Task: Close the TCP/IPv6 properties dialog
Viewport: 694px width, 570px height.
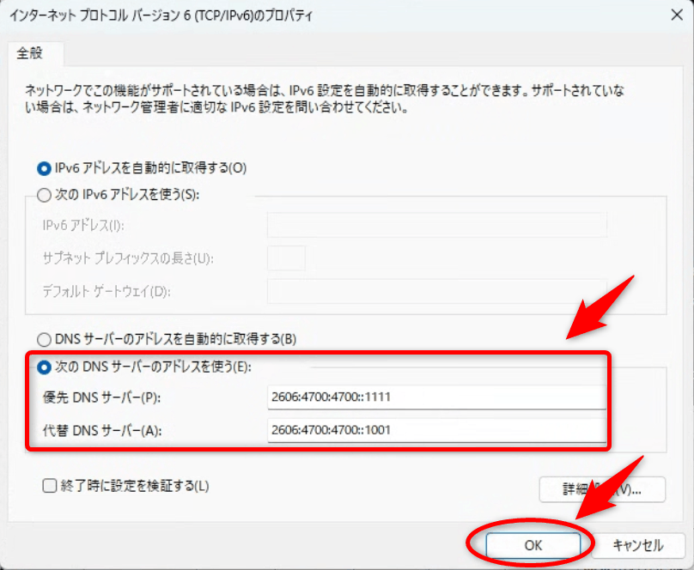Action: point(672,15)
